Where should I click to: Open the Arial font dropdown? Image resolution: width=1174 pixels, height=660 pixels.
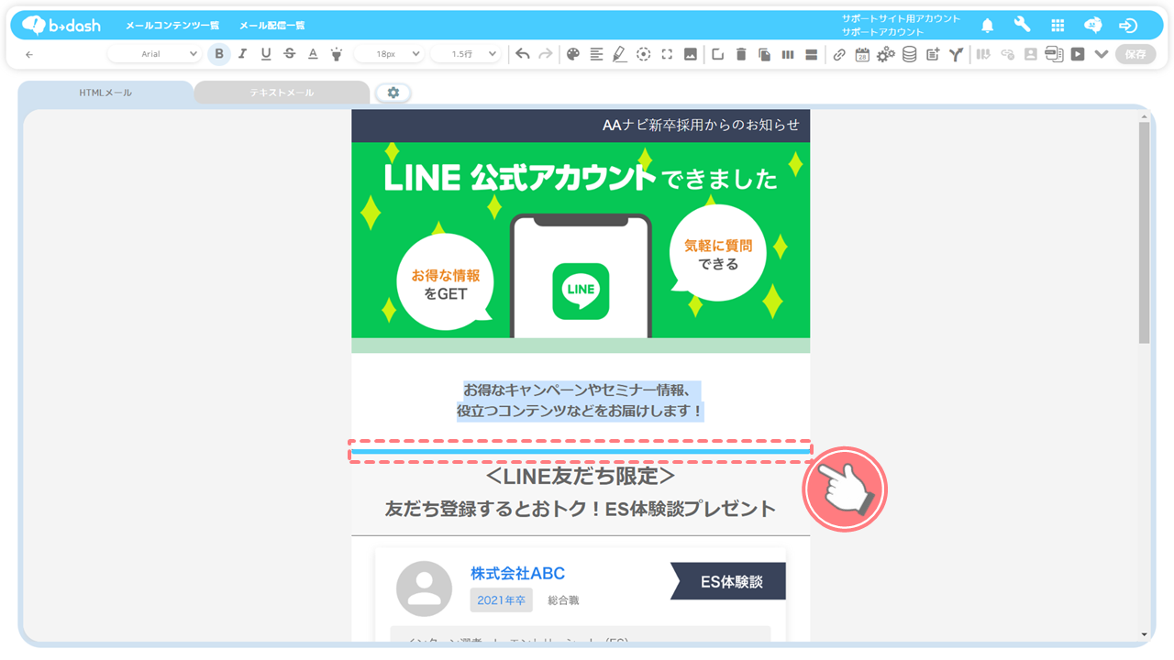click(x=154, y=54)
